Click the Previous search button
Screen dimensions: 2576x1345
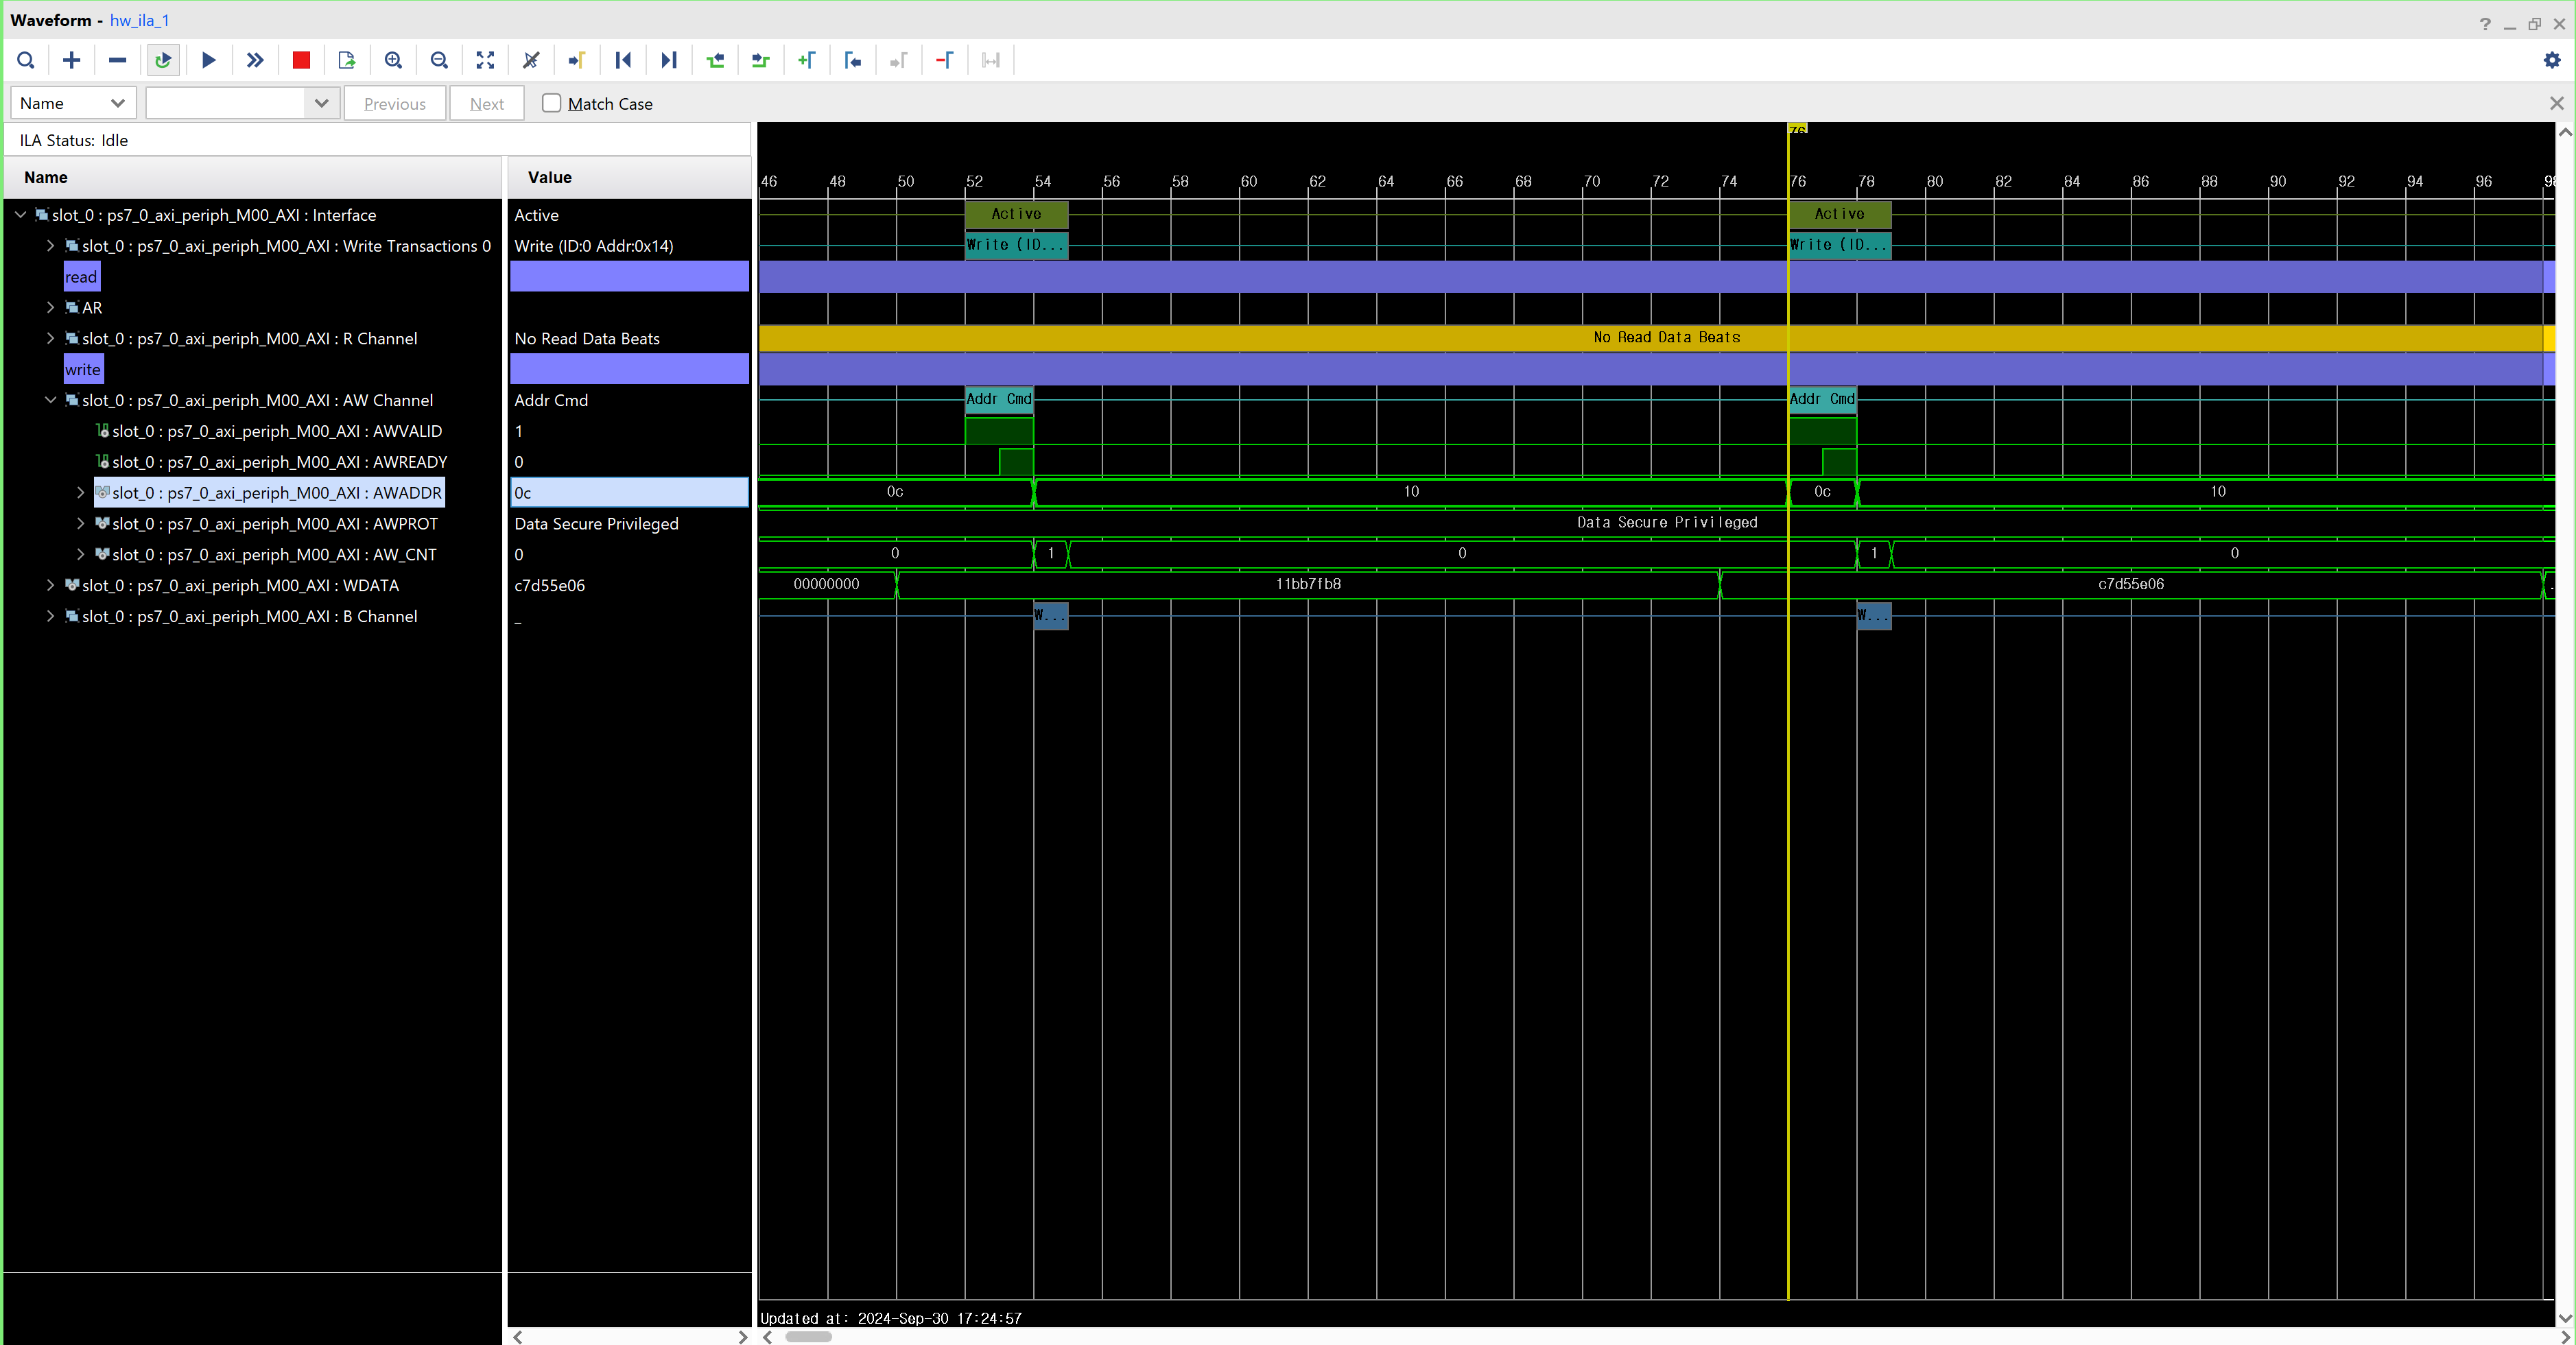(395, 103)
